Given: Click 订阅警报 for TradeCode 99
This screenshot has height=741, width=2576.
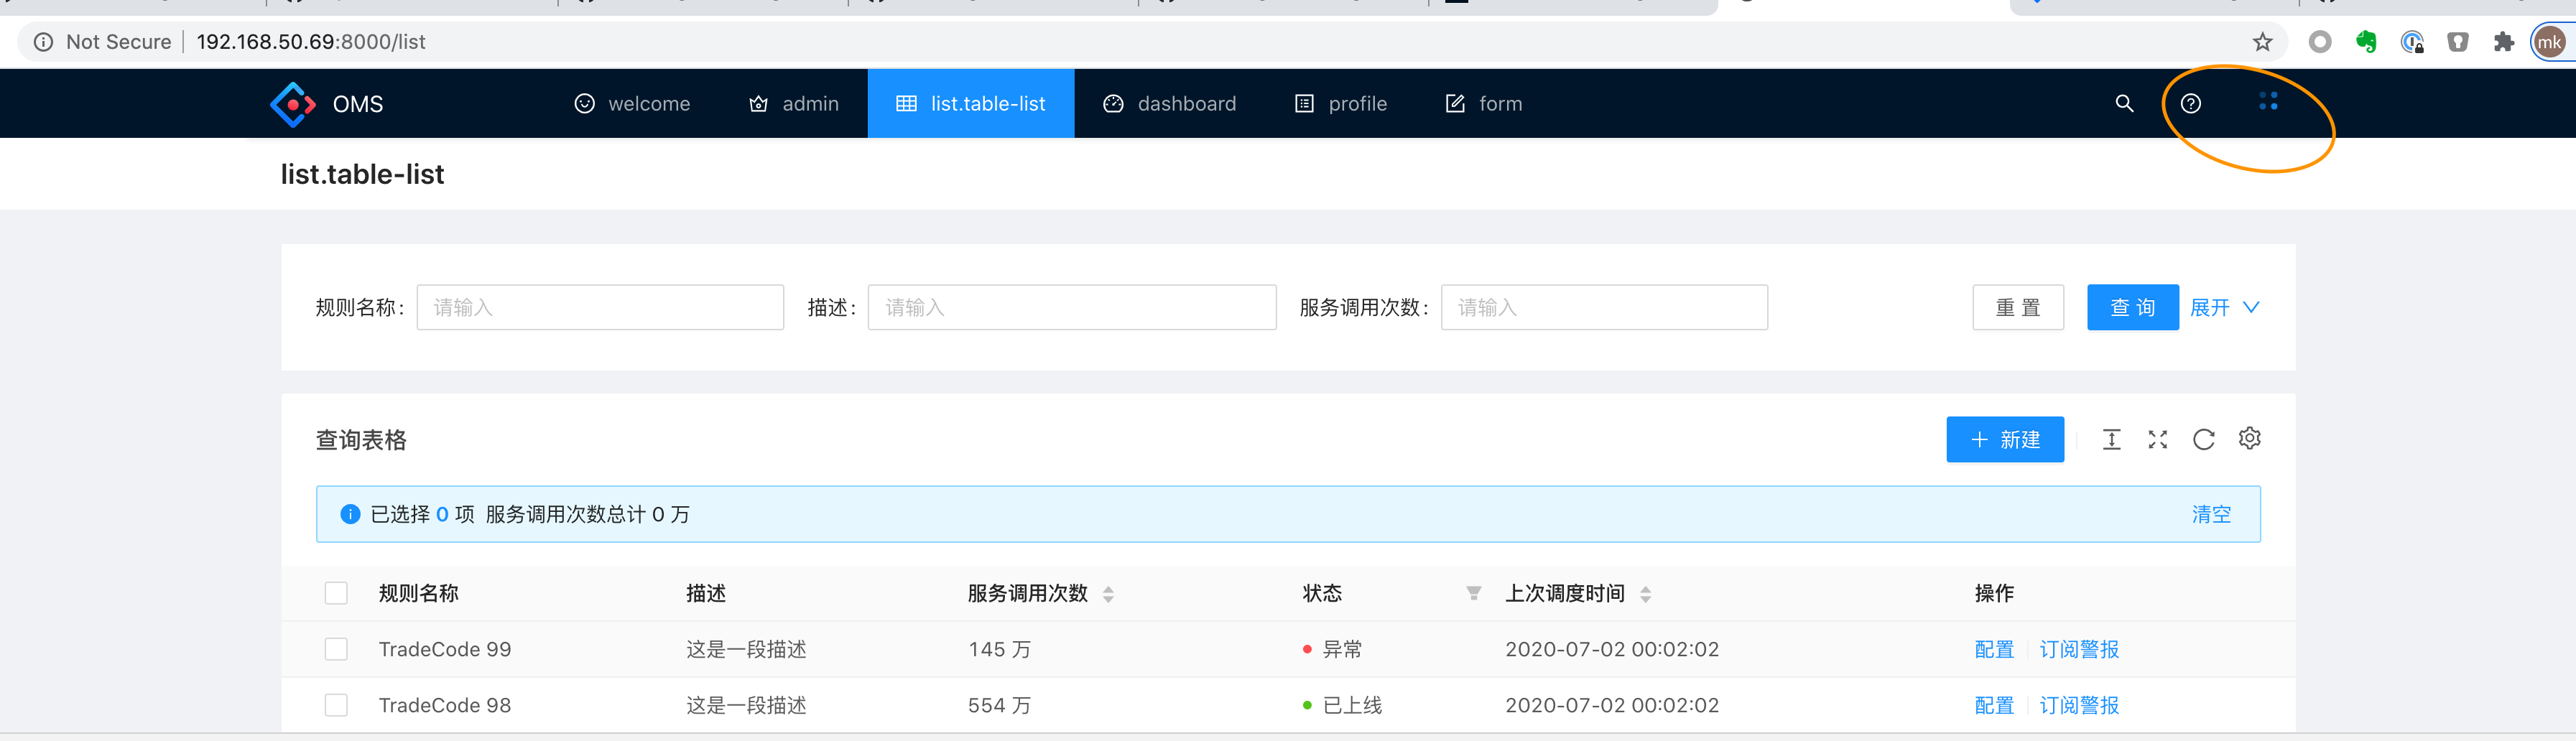Looking at the screenshot, I should click(x=2079, y=649).
